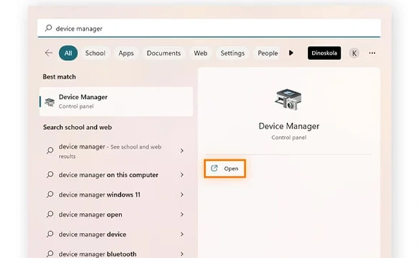Click the search magnifier icon in search box

48,28
